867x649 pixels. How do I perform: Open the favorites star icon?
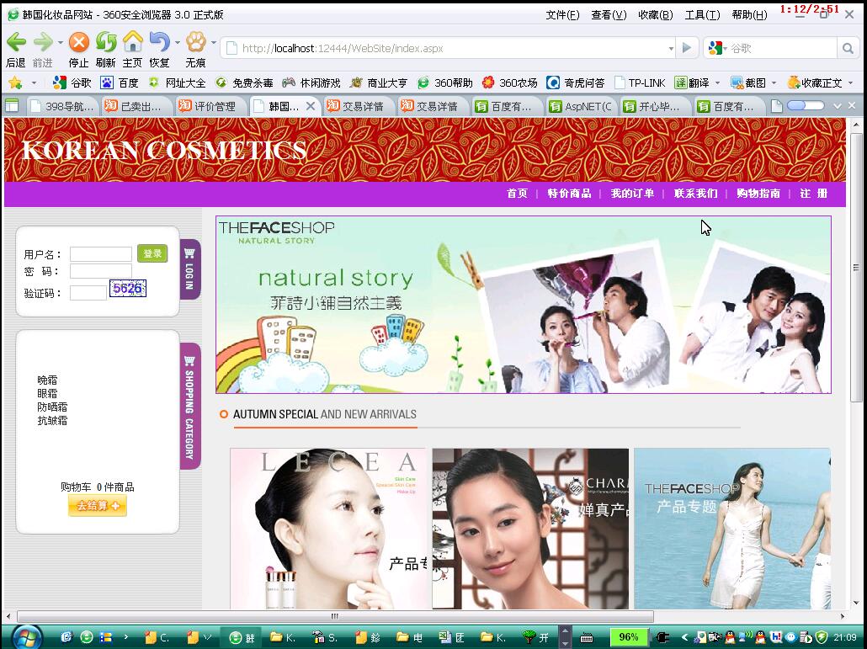pyautogui.click(x=15, y=83)
